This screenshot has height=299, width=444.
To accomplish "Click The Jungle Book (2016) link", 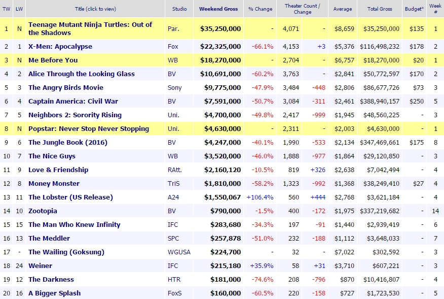I will (x=68, y=143).
